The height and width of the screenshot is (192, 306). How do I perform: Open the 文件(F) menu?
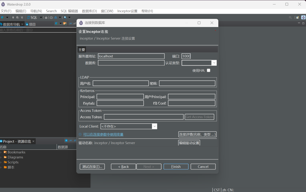6,11
